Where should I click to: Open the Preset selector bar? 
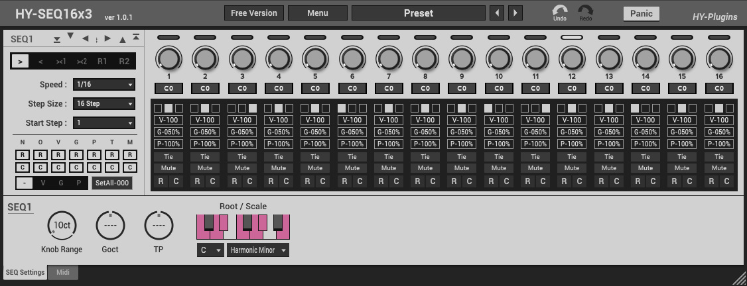[x=419, y=13]
